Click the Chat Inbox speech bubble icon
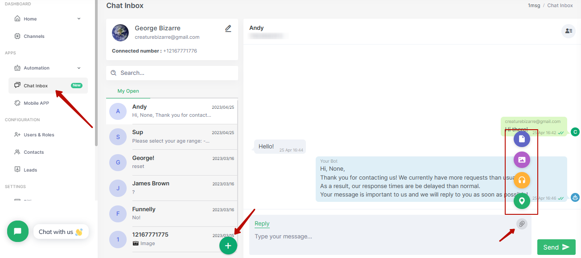This screenshot has width=581, height=258. click(x=17, y=86)
